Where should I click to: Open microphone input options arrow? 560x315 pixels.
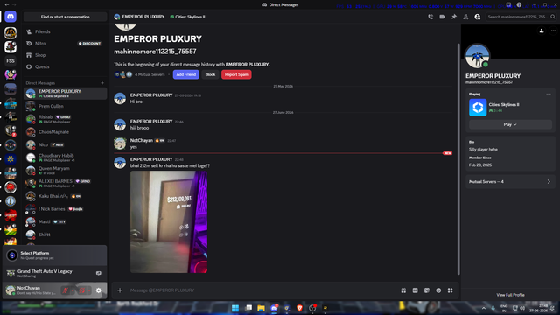(x=73, y=290)
